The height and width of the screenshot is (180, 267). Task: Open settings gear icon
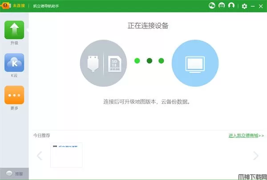click(x=244, y=6)
